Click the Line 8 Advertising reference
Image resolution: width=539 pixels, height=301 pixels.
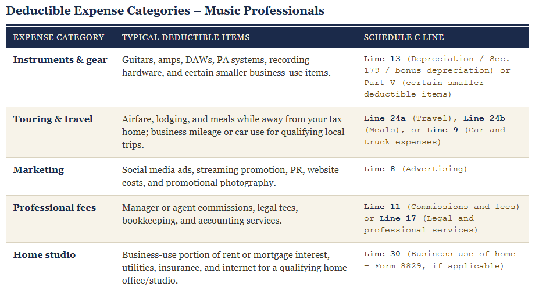click(x=415, y=169)
